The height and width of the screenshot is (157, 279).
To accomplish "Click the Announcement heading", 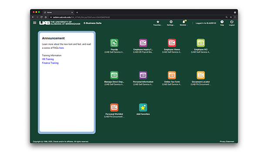I will pos(53,38).
